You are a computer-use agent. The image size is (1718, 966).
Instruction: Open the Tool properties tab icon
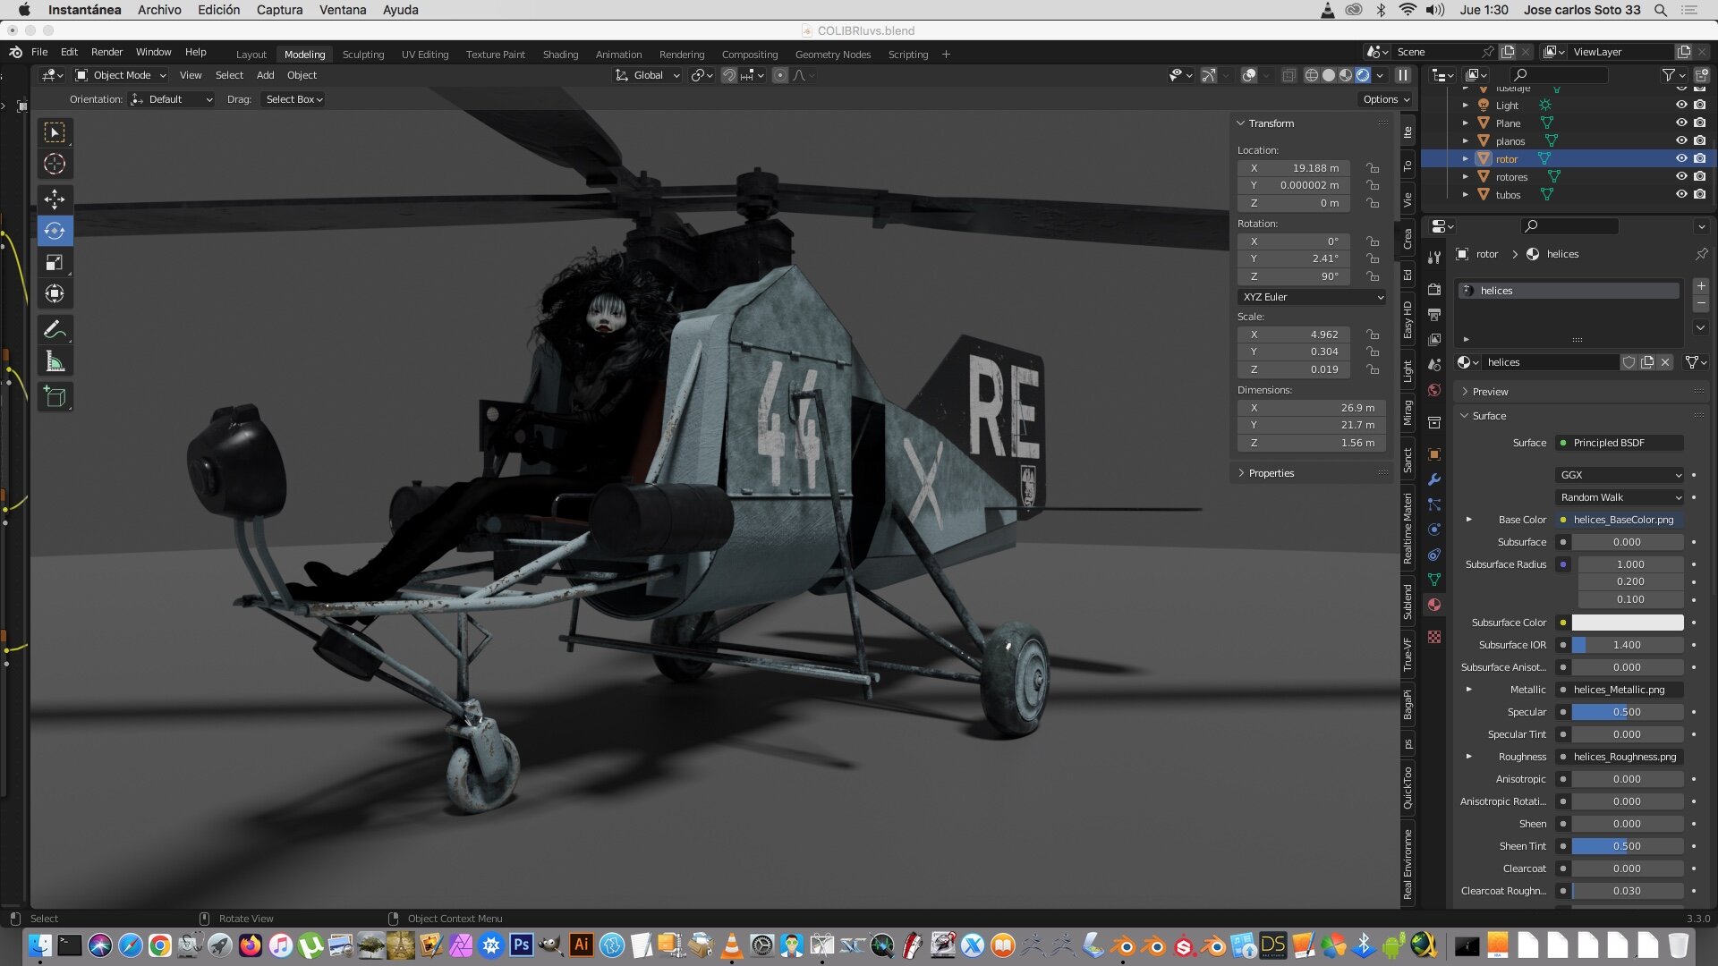(x=1434, y=258)
